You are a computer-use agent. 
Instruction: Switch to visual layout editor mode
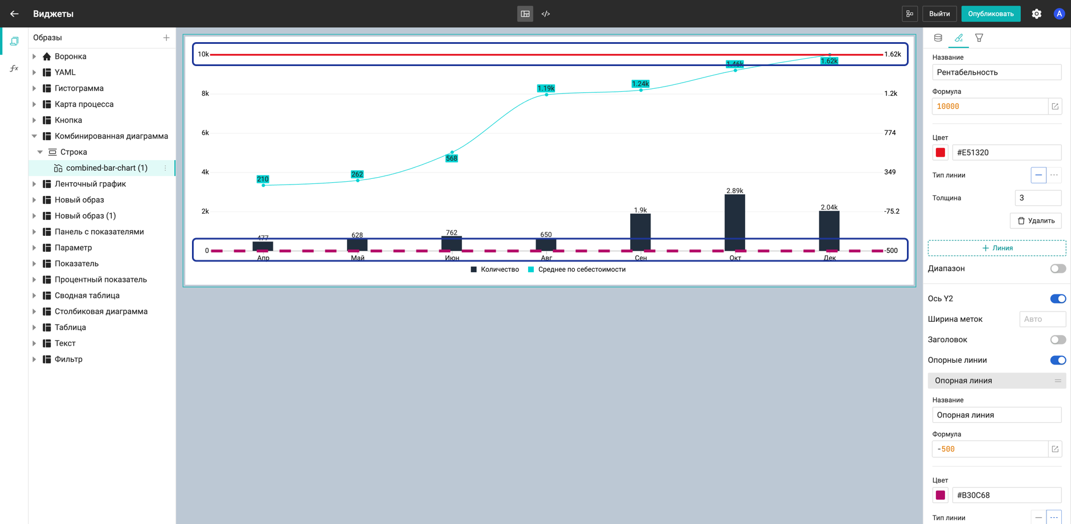click(525, 14)
